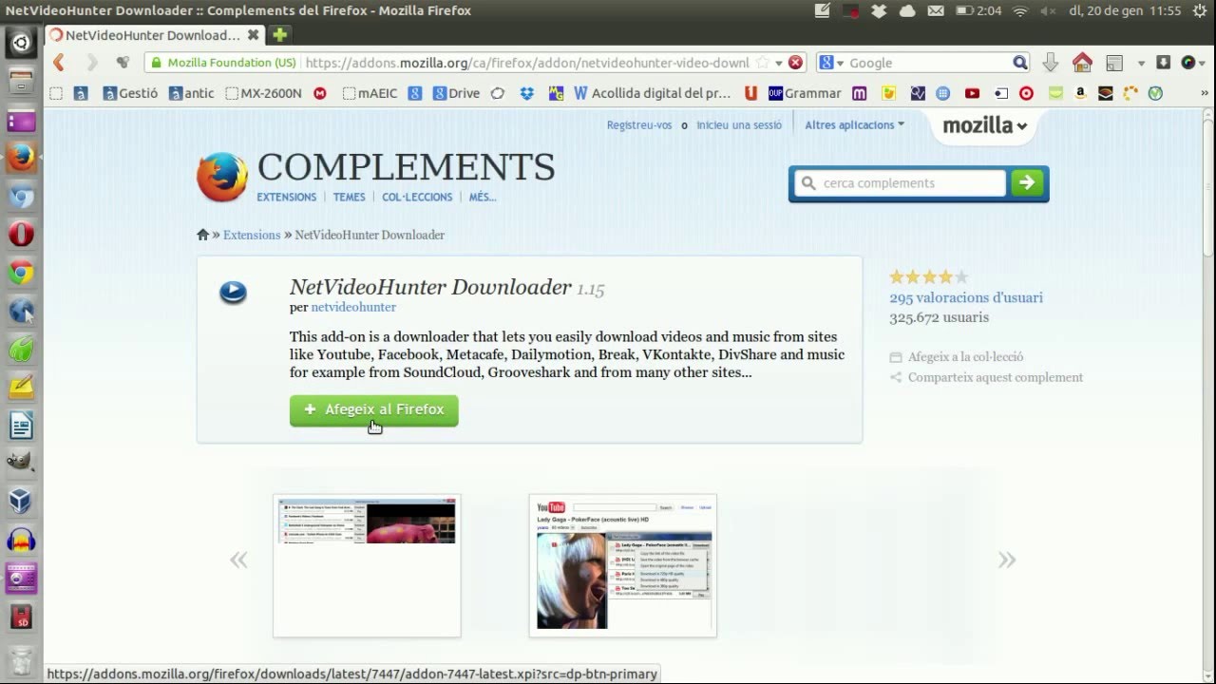1216x684 pixels.
Task: Switch to the NetVideoHunter Downloader browser tab
Action: click(x=147, y=35)
